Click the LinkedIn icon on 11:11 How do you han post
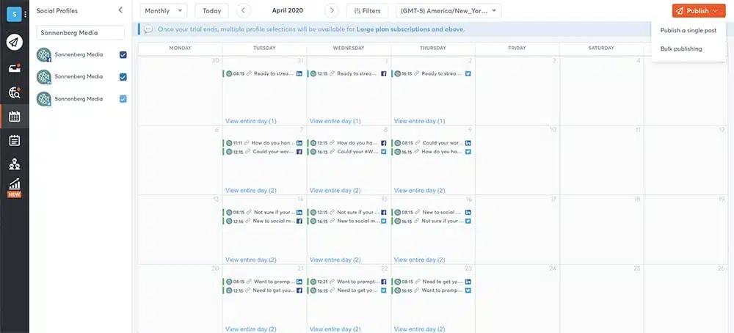Viewport: 734px width, 333px height. point(299,143)
